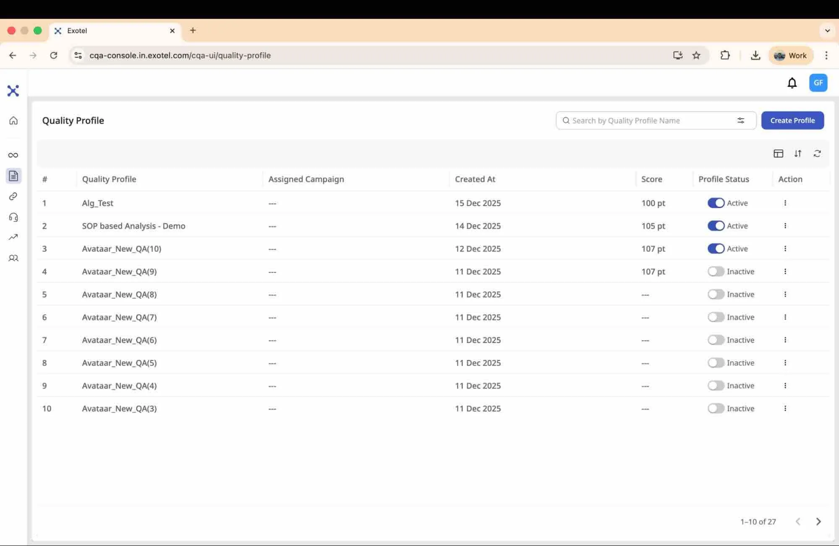The image size is (839, 546).
Task: Turn on the Avataar_New_QA(3) profile toggle
Action: pos(716,408)
